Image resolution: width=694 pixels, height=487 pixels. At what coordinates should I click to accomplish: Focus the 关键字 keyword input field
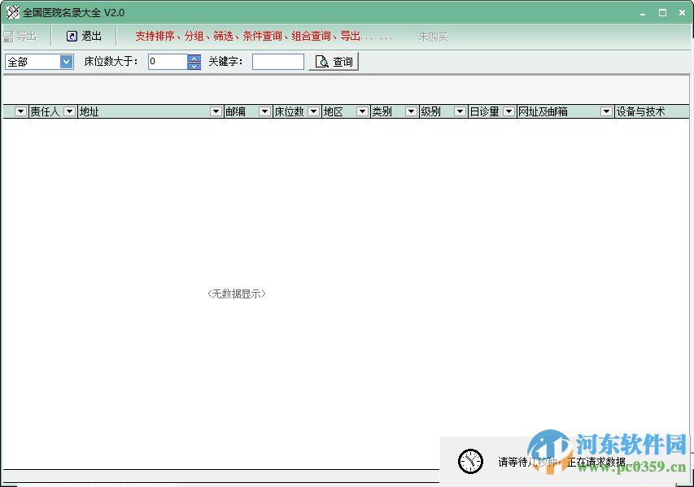click(x=278, y=62)
